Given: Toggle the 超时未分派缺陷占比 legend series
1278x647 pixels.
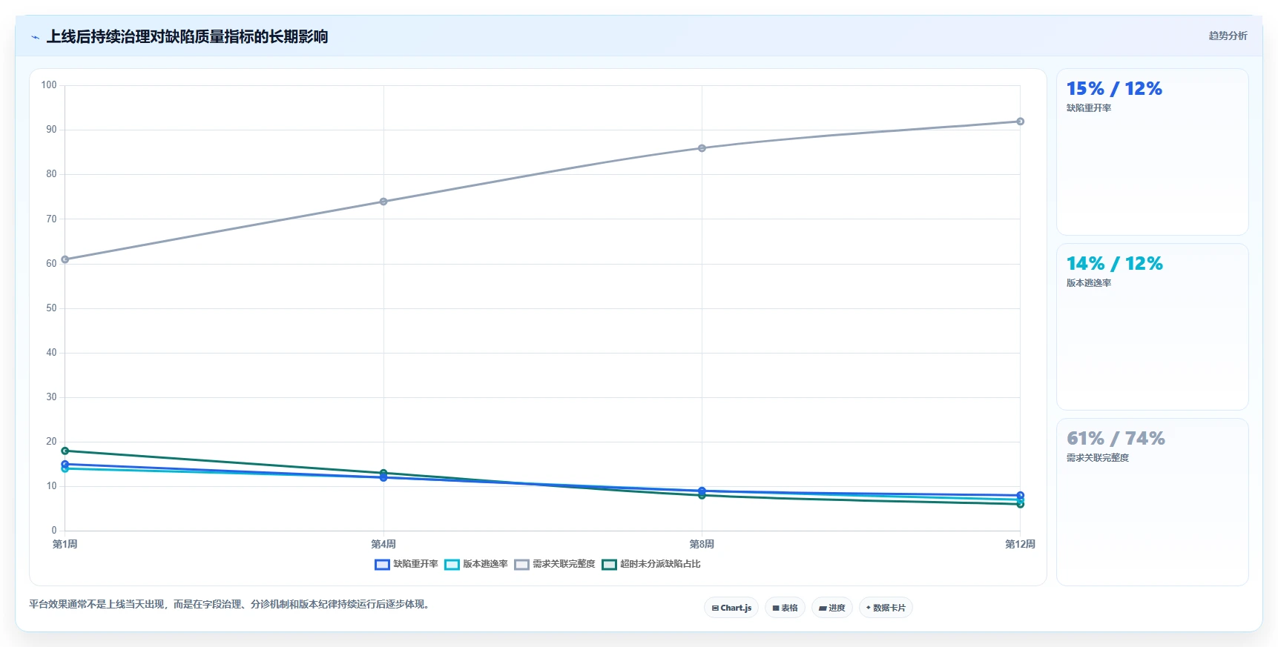Looking at the screenshot, I should [651, 564].
